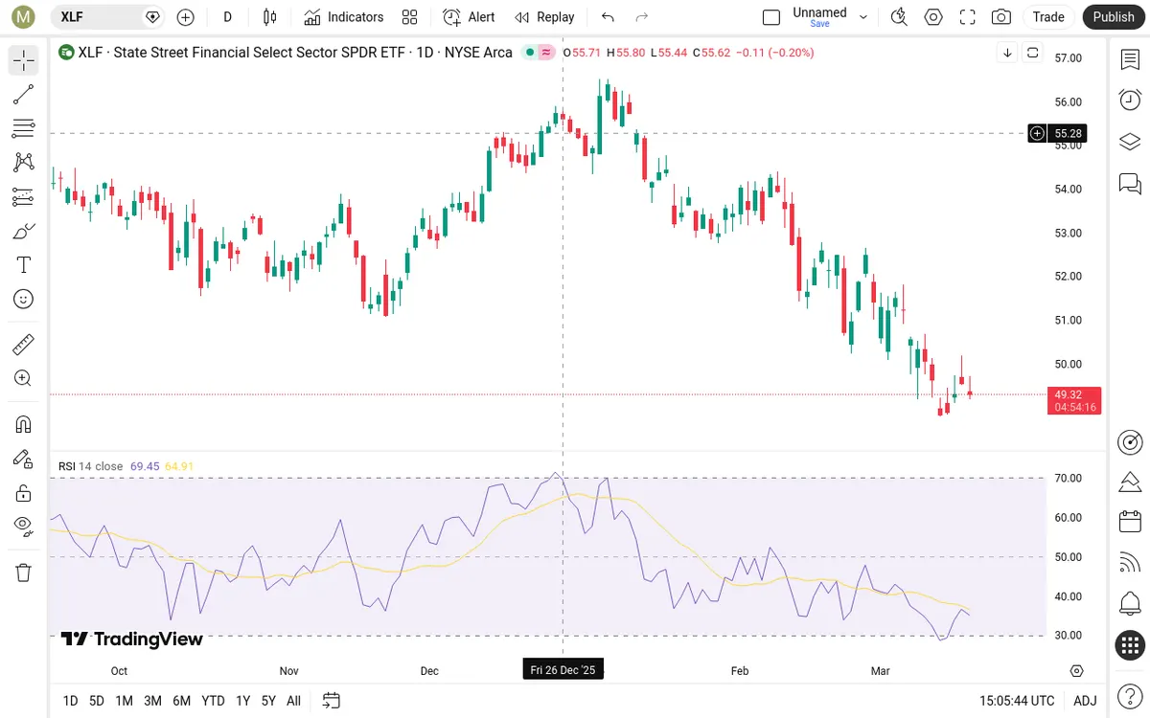Select the trend line tool

(24, 94)
